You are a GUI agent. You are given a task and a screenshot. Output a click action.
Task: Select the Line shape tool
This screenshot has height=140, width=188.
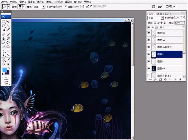tap(8, 55)
